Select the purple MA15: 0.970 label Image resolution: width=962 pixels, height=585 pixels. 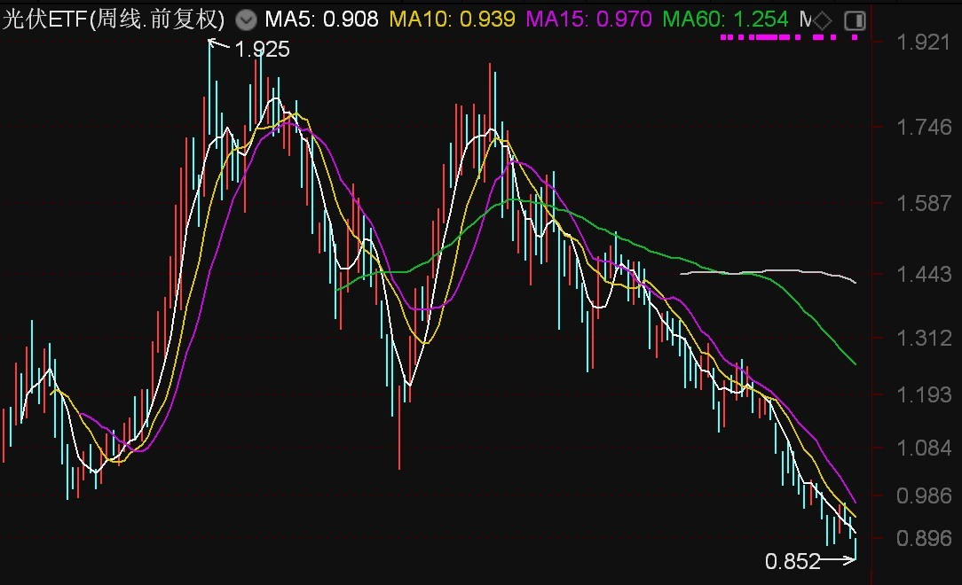pos(589,19)
